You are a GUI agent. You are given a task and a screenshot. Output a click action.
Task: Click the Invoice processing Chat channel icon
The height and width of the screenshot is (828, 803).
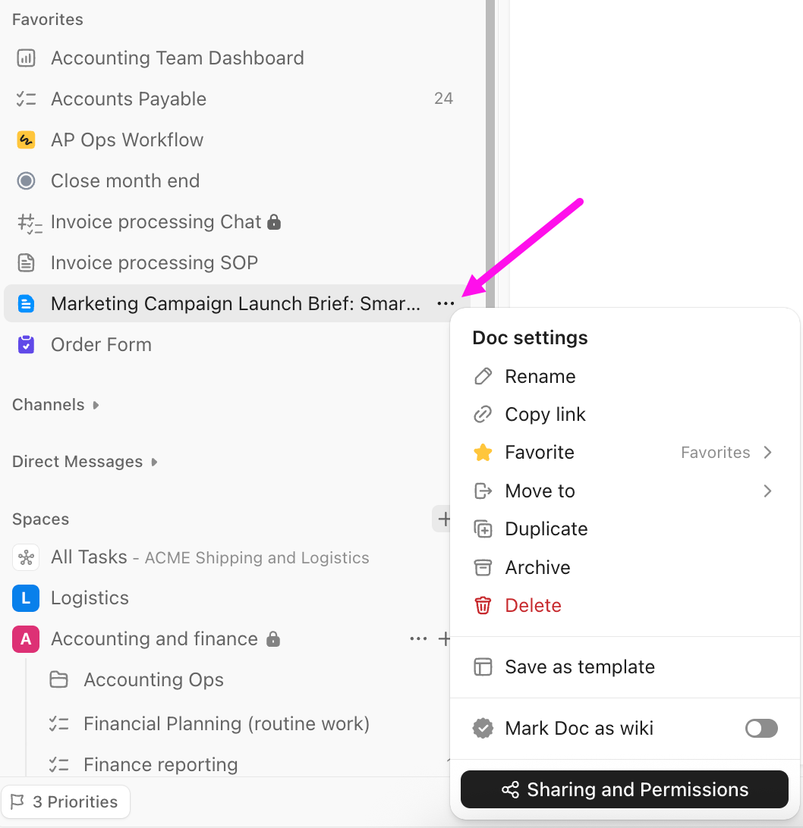(25, 221)
